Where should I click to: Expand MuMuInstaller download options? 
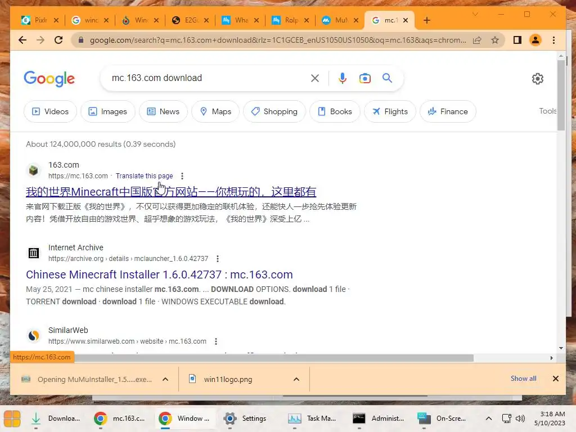point(165,380)
